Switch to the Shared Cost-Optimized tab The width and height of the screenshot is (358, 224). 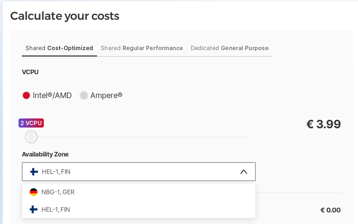(x=59, y=48)
